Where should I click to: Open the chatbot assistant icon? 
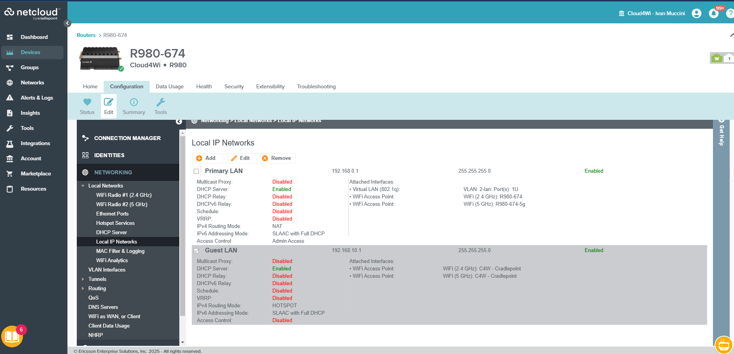click(x=723, y=344)
